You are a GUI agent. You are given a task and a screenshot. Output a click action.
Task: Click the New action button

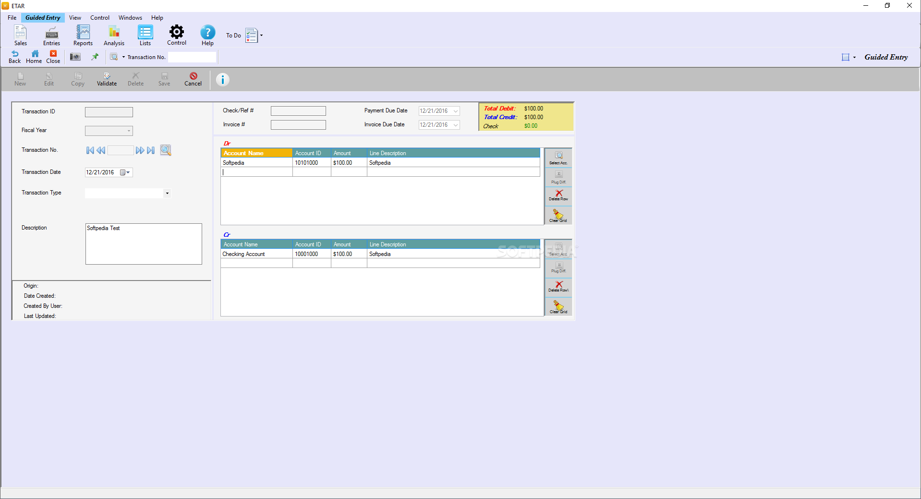(x=20, y=79)
